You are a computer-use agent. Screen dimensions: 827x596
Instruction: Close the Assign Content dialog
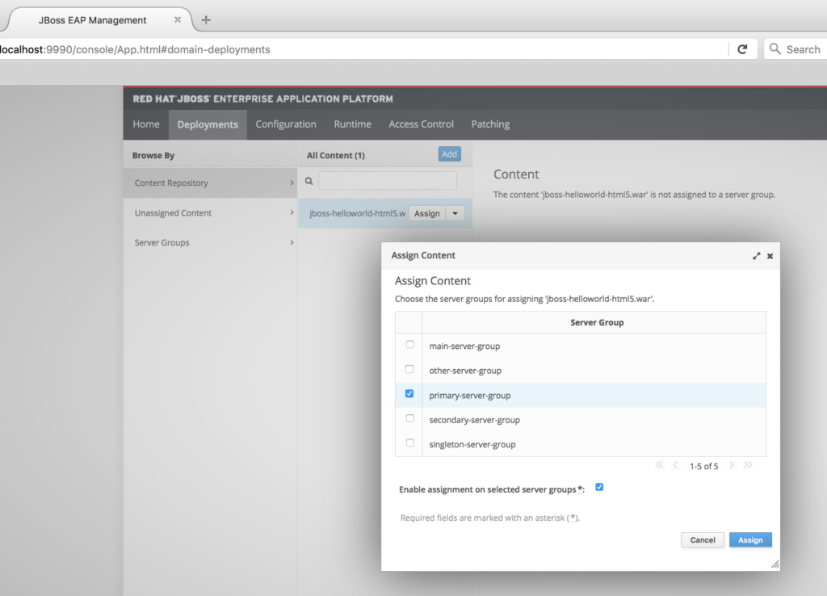coord(770,255)
